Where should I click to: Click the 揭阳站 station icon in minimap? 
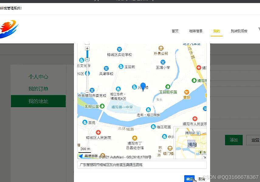click(198, 133)
